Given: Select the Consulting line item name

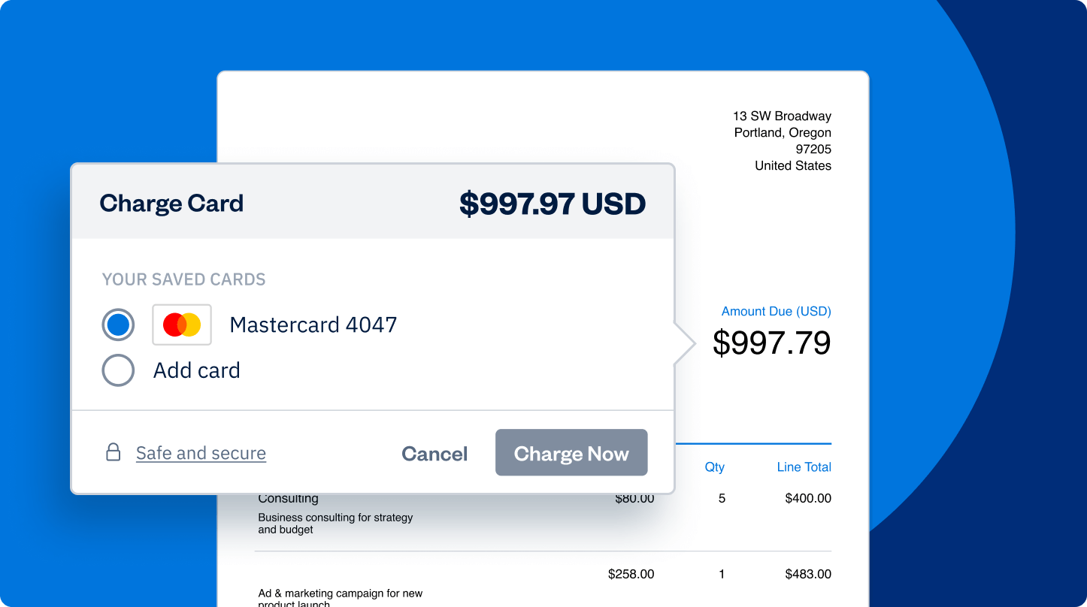Looking at the screenshot, I should (288, 499).
